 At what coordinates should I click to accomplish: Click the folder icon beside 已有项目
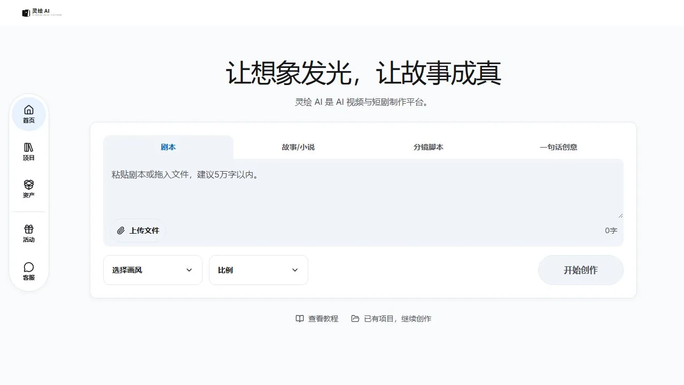coord(355,319)
